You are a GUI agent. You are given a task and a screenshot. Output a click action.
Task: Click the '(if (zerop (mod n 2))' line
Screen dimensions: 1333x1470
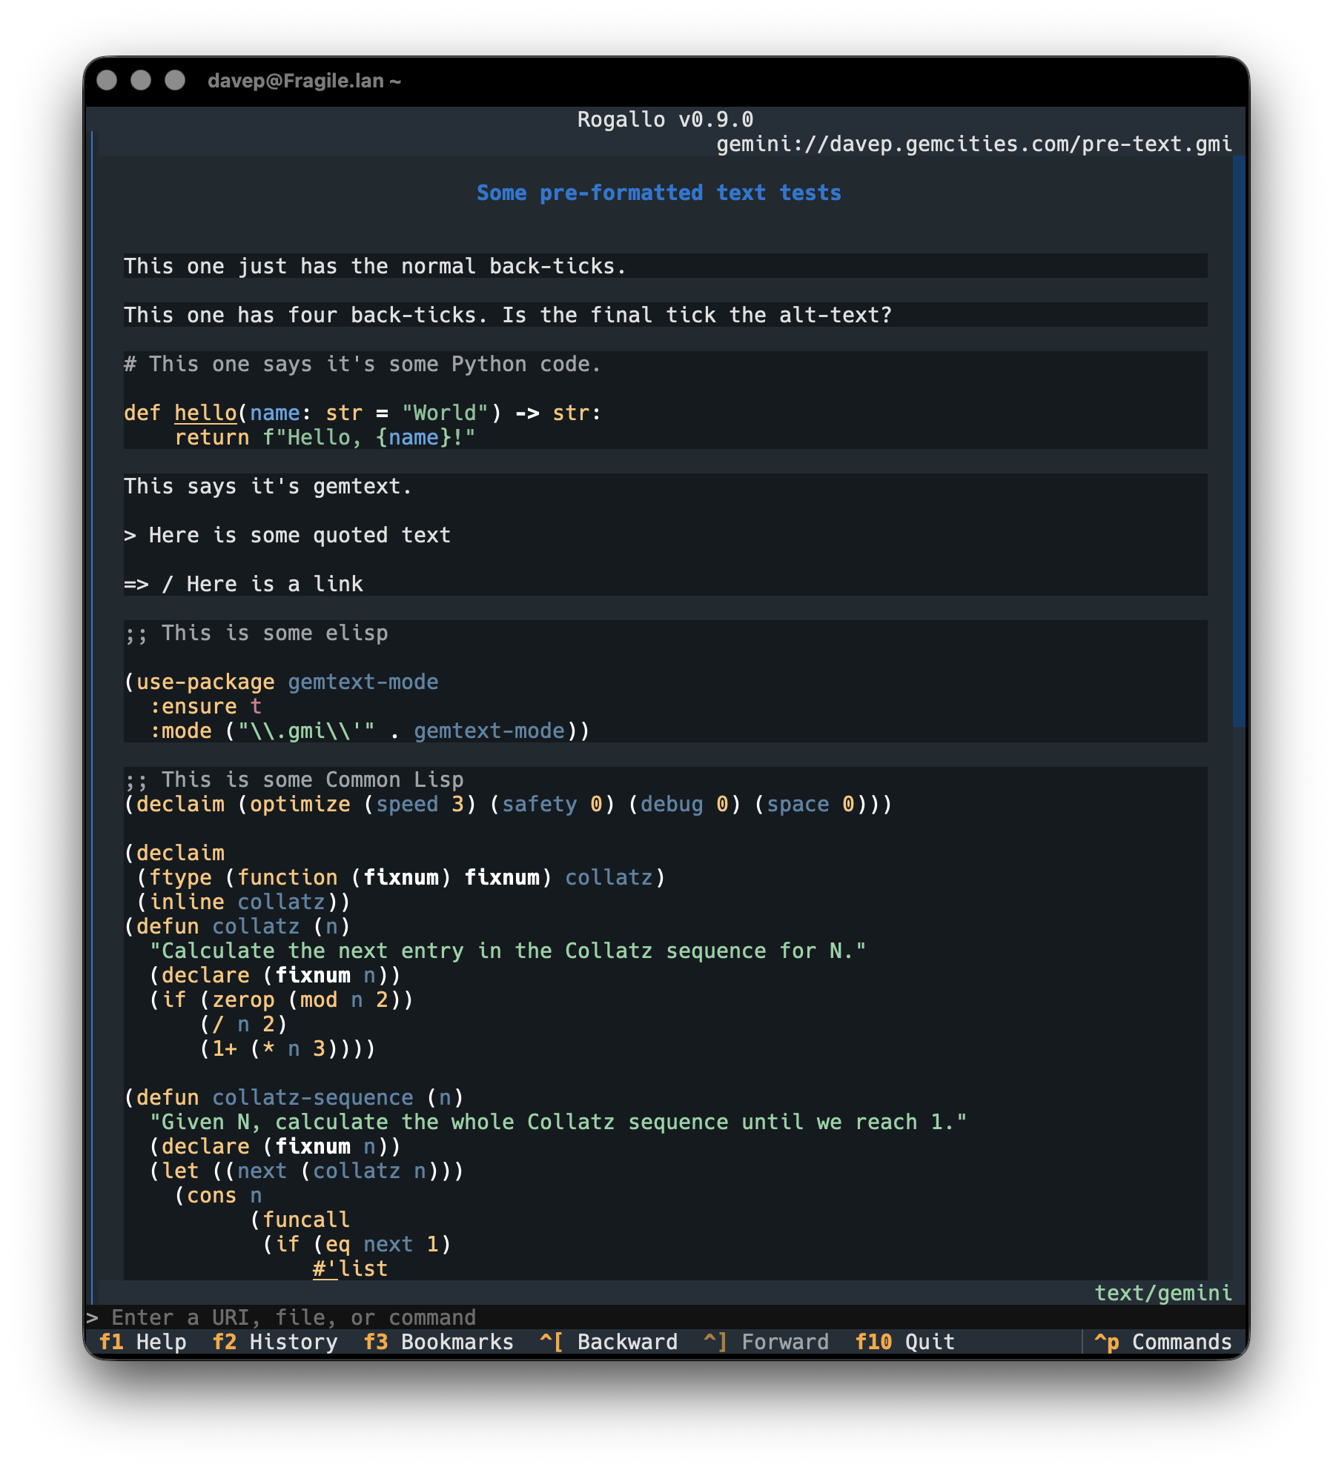coord(281,1000)
